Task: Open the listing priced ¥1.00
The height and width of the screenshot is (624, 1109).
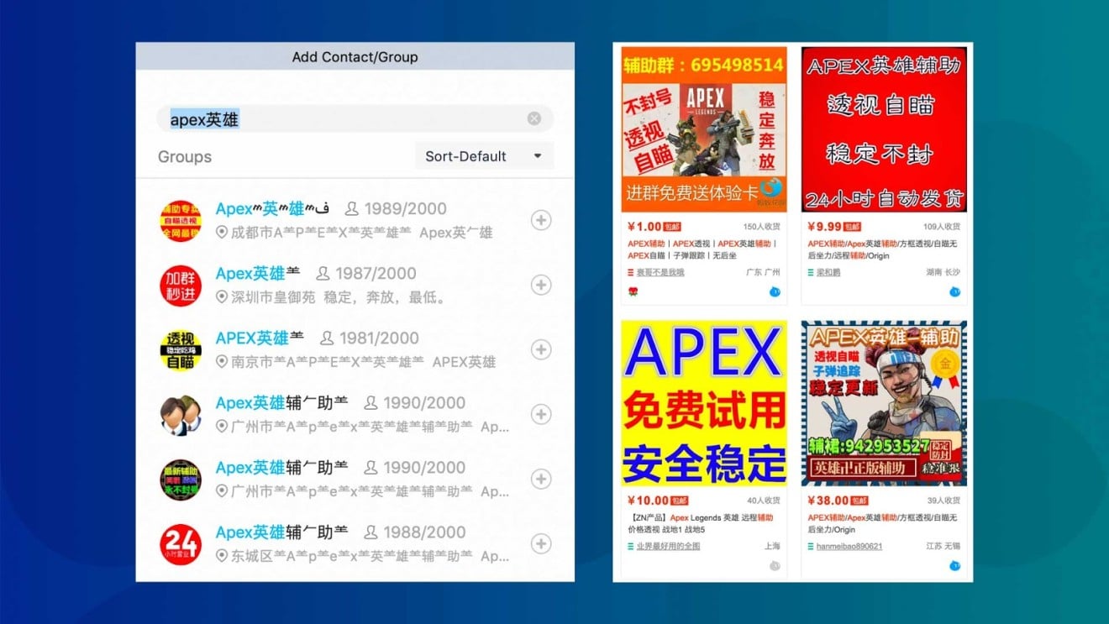Action: point(644,227)
